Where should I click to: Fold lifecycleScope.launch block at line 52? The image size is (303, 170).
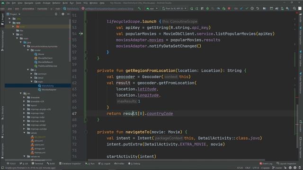pos(86,22)
